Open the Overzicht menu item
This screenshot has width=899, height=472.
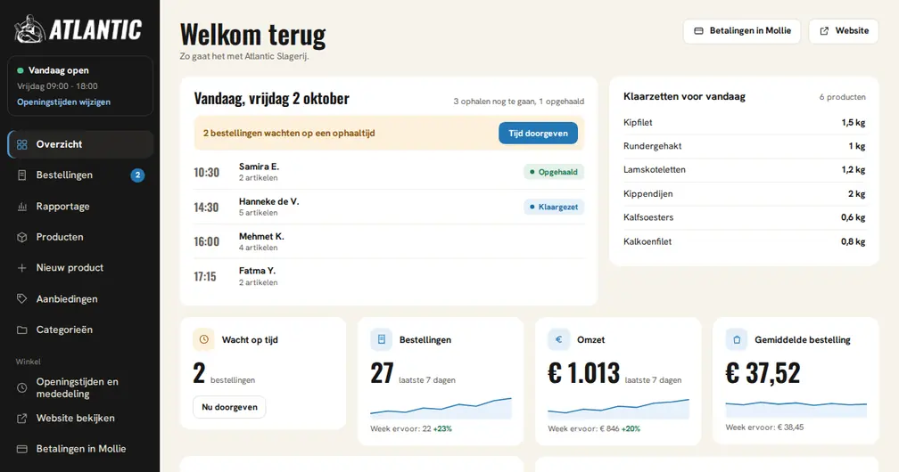click(x=80, y=144)
